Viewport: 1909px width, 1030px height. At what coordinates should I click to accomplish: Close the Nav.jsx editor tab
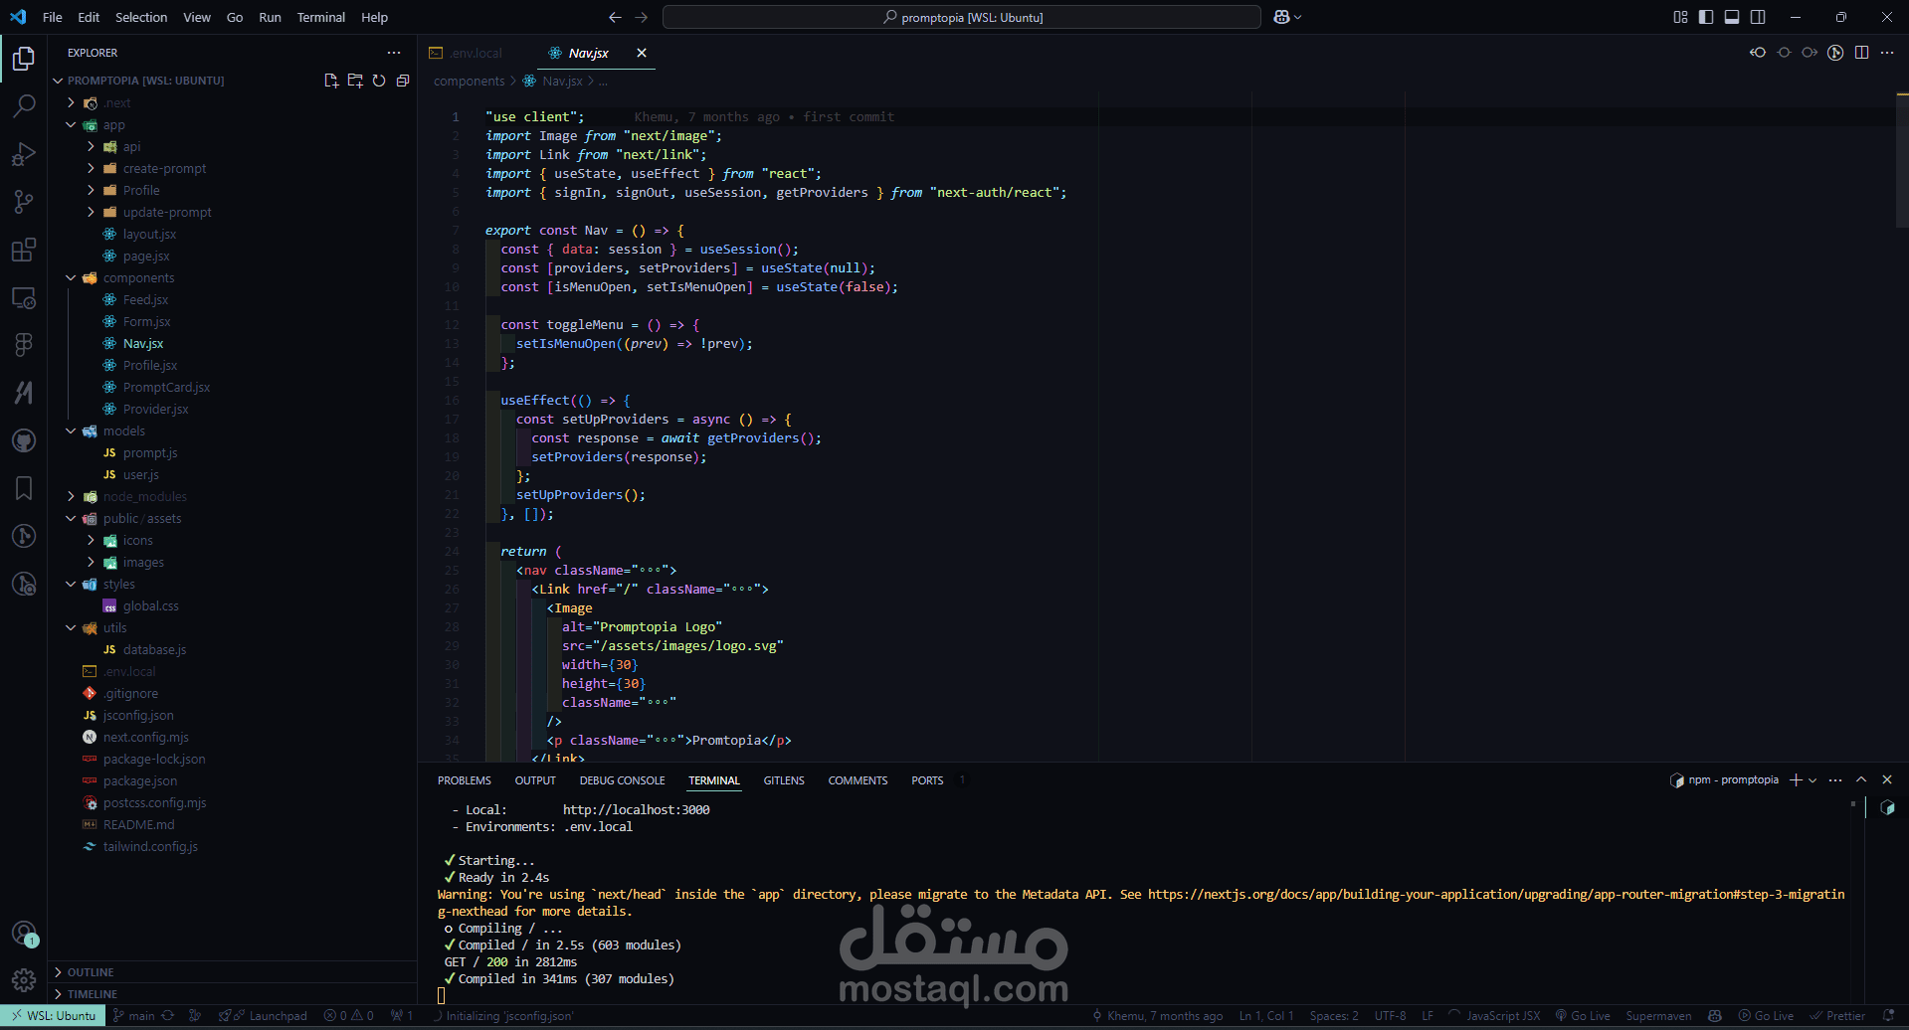(642, 53)
